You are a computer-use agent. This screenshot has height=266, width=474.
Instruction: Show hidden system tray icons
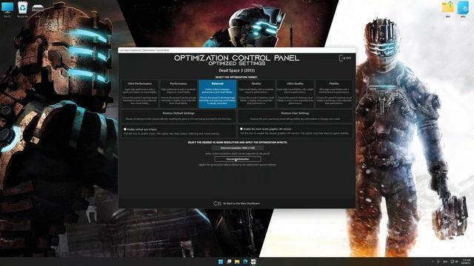pos(433,262)
